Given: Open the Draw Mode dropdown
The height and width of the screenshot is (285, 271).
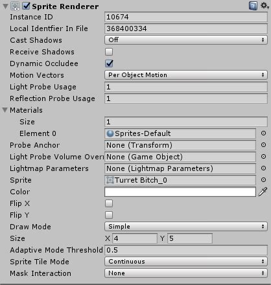Looking at the screenshot, I should point(186,227).
